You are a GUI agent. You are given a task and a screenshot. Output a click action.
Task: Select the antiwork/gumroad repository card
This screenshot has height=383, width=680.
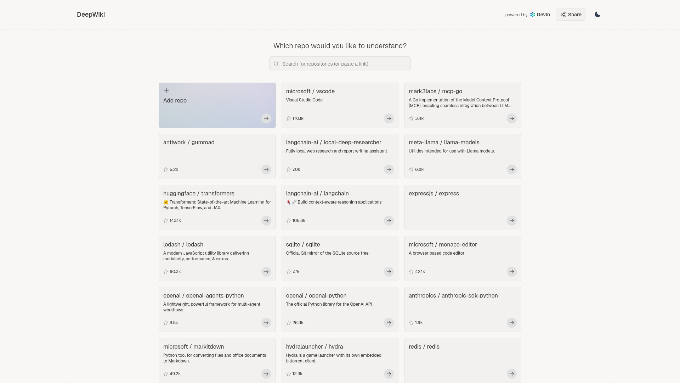(x=217, y=156)
